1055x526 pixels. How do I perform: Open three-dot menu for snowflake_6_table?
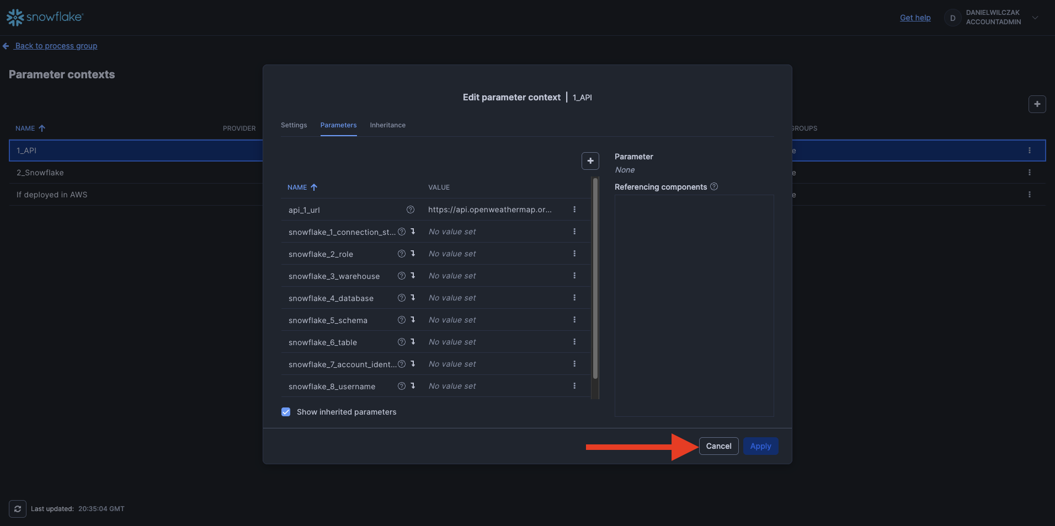pos(574,342)
